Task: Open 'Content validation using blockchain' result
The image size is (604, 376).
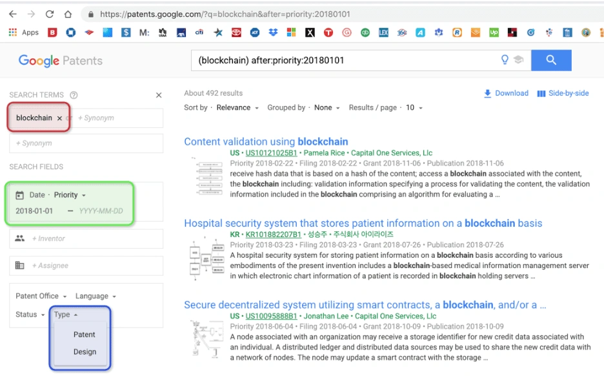Action: click(266, 141)
